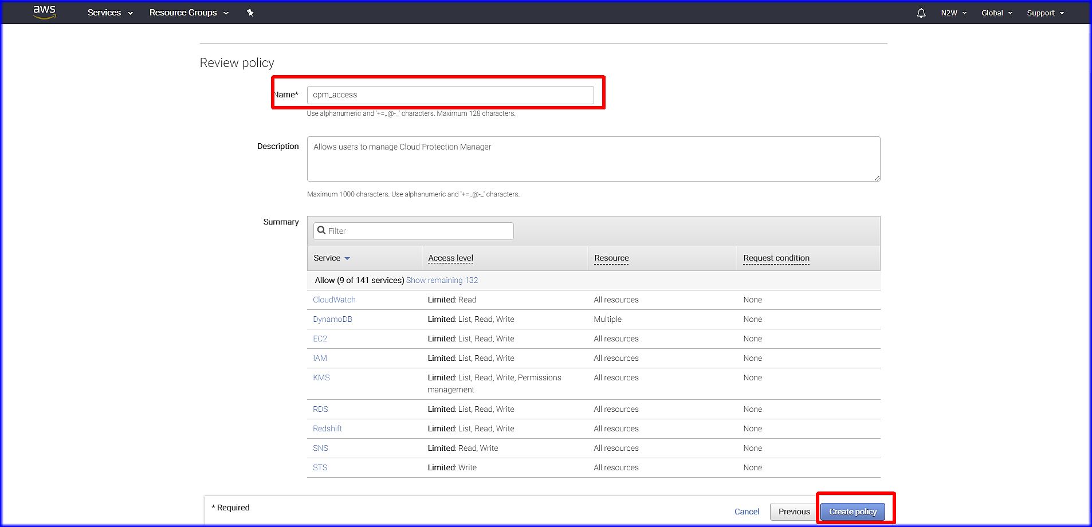Click the policy Name input field
Image resolution: width=1092 pixels, height=527 pixels.
[x=450, y=95]
